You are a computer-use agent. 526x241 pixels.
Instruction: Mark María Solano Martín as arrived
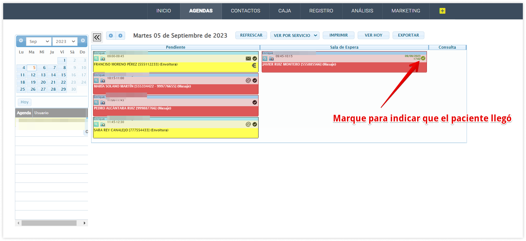click(x=255, y=80)
